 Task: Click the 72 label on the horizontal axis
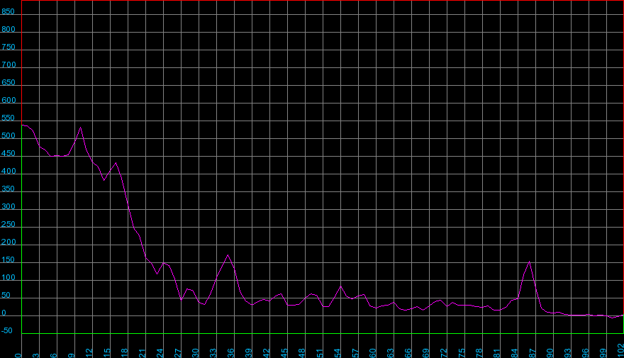[x=443, y=353]
